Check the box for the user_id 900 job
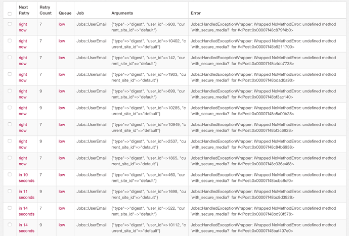This screenshot has width=349, height=236. click(10, 24)
